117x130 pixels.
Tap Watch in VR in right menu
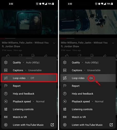(88, 117)
